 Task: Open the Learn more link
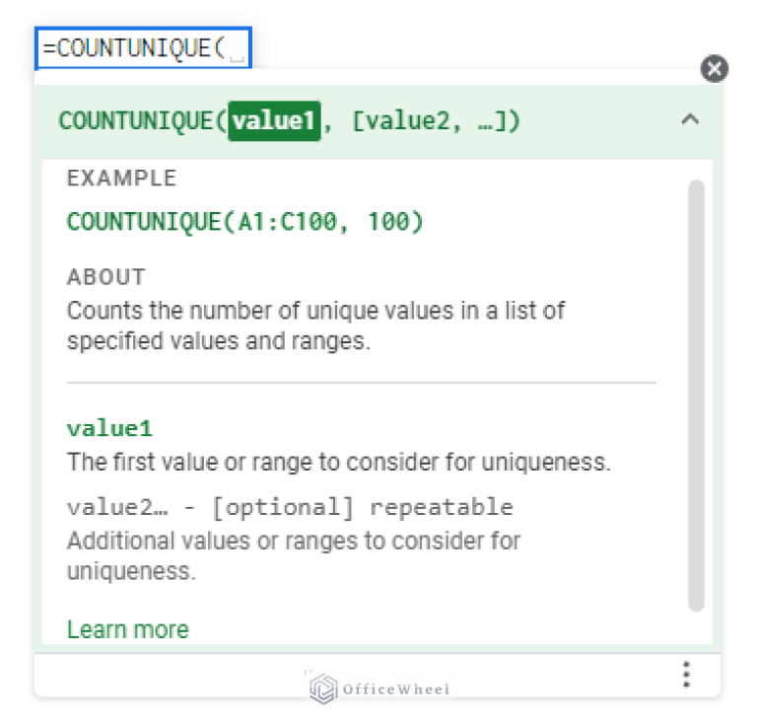point(127,629)
